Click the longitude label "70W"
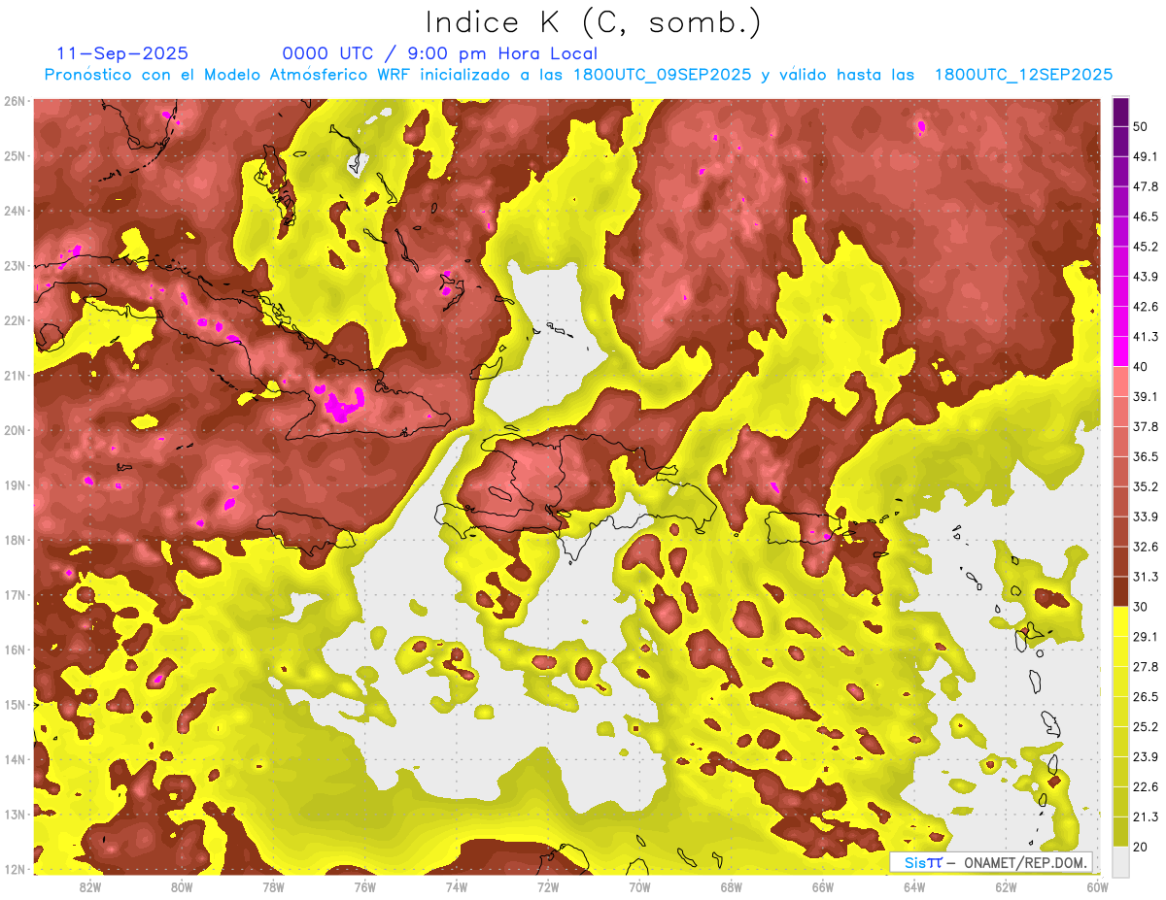The image size is (1166, 900). click(639, 886)
